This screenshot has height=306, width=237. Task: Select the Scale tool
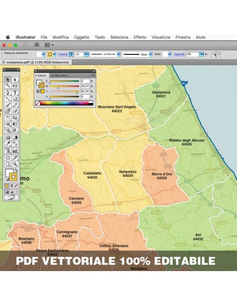[x=15, y=118]
